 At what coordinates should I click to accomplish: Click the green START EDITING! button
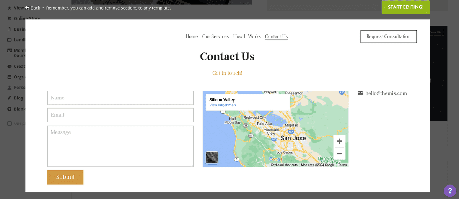click(405, 7)
